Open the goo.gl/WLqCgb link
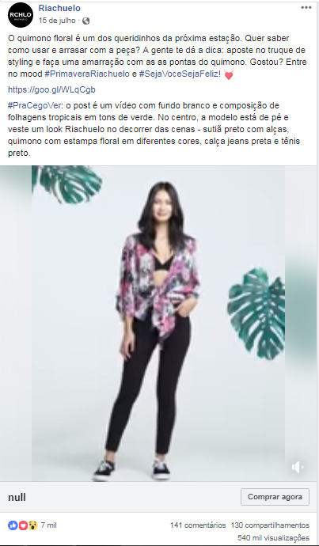 51,90
